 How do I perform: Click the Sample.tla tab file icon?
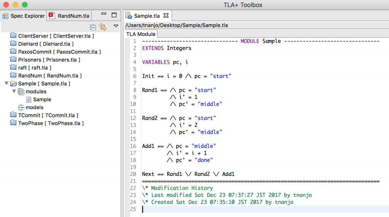click(128, 15)
